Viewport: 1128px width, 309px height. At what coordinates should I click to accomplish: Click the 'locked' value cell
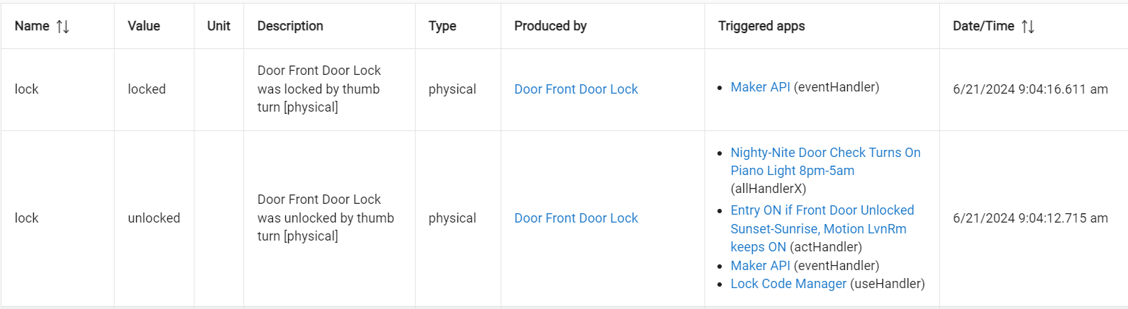pos(146,89)
